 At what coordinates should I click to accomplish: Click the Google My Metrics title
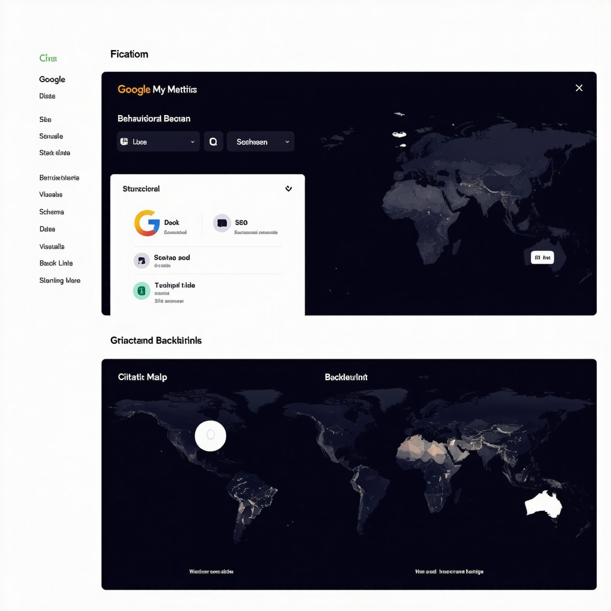pyautogui.click(x=157, y=90)
